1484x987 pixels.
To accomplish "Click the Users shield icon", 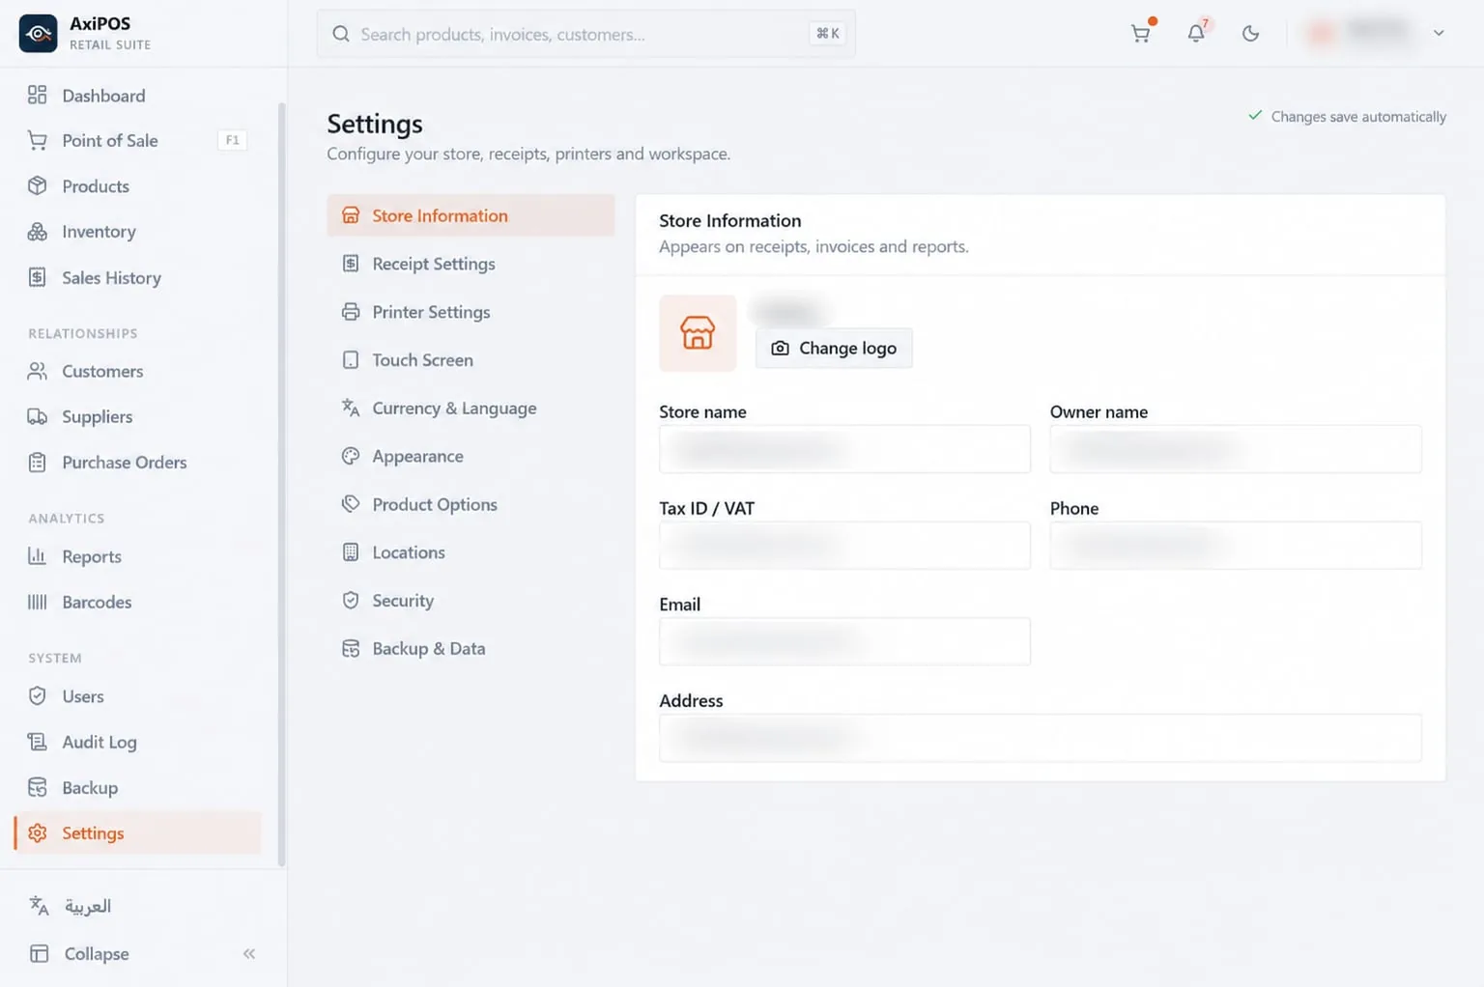I will coord(38,695).
